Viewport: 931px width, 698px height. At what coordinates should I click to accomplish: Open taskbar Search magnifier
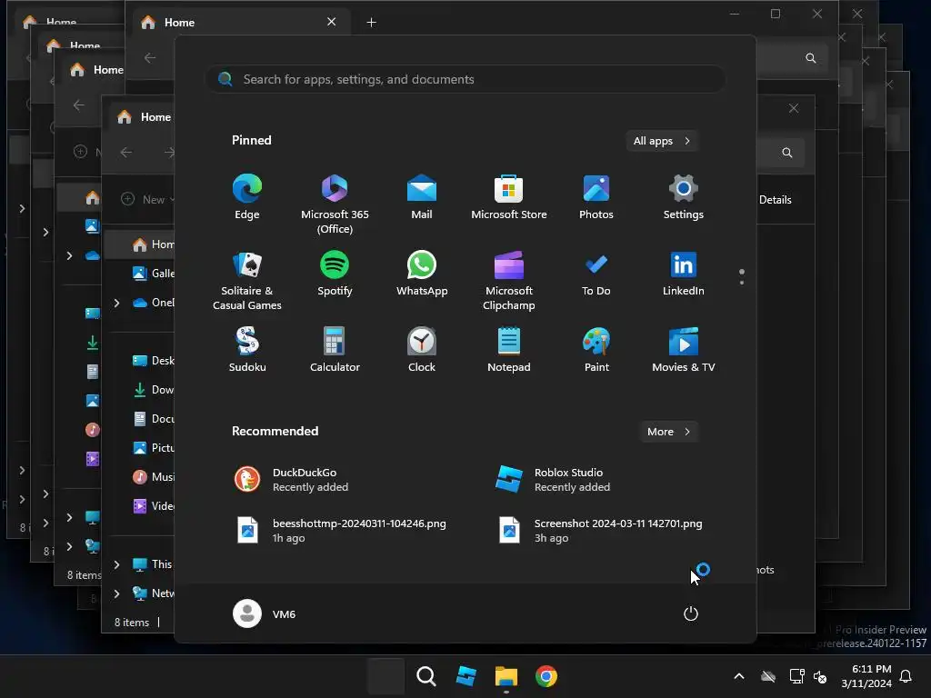(426, 676)
